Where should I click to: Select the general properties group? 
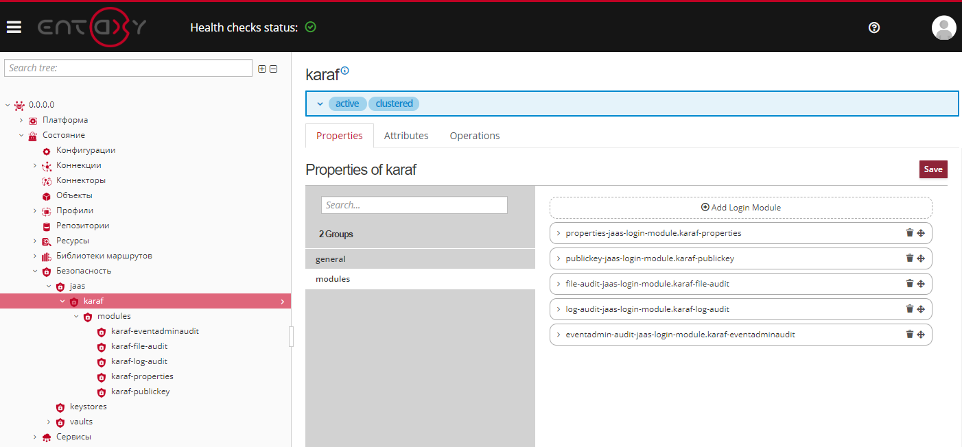[331, 259]
